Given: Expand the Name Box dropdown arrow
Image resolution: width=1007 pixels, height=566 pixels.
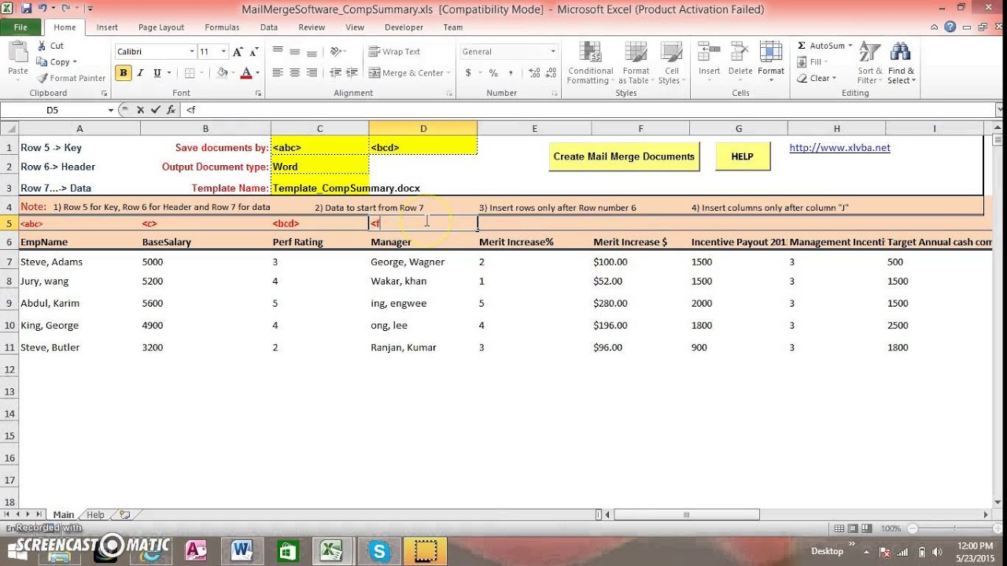Looking at the screenshot, I should coord(110,110).
